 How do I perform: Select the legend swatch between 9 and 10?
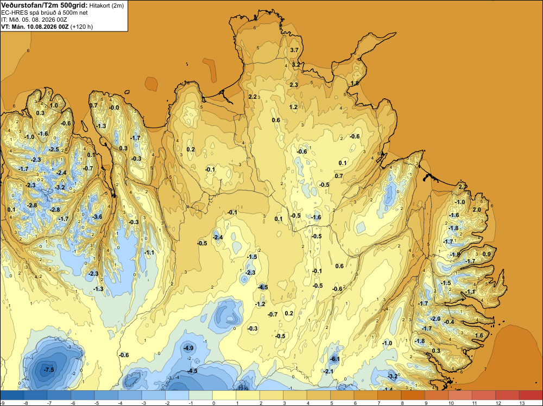[x=437, y=395]
